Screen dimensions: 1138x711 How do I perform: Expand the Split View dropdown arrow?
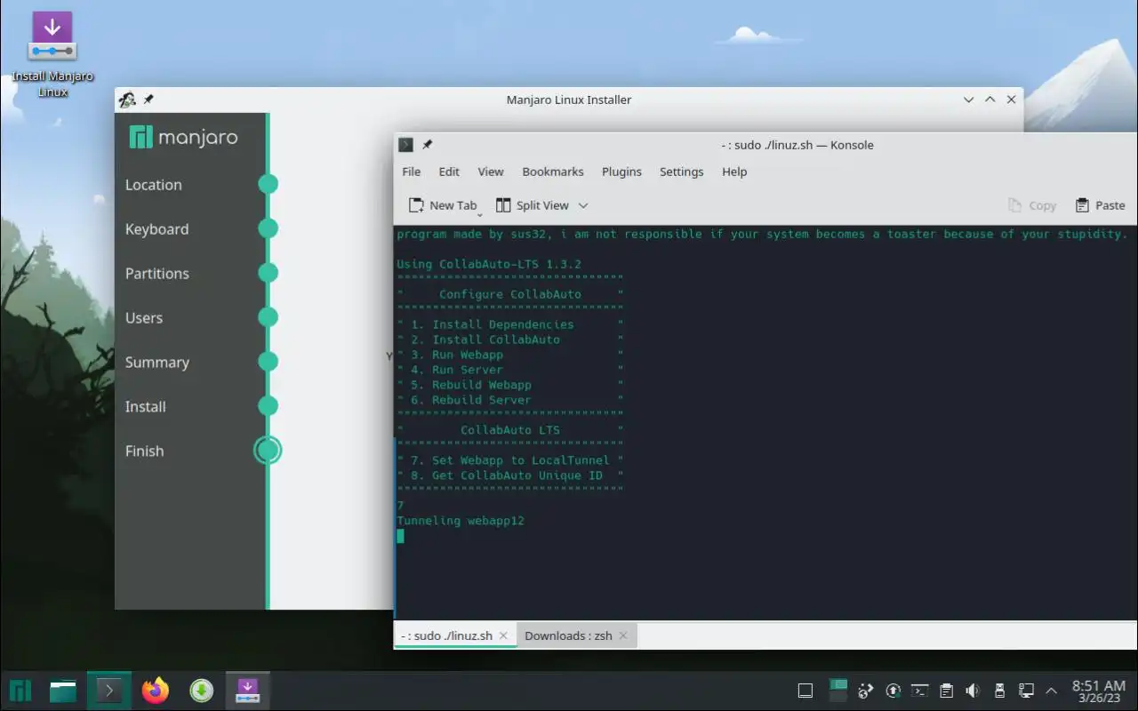tap(583, 205)
